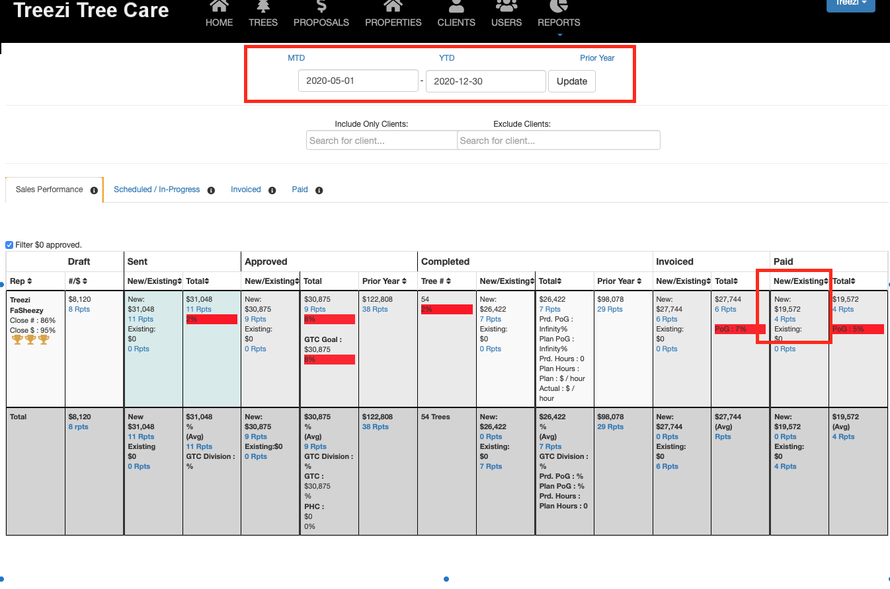Open Users via the group icon
This screenshot has width=890, height=589.
[506, 7]
